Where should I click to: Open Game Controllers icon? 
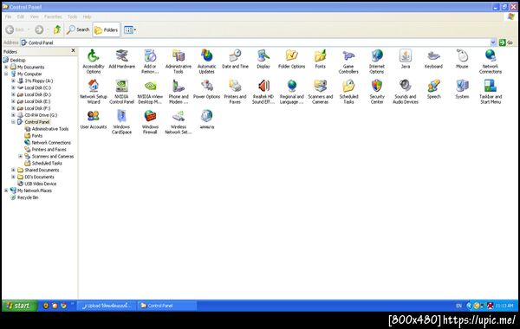click(x=348, y=61)
